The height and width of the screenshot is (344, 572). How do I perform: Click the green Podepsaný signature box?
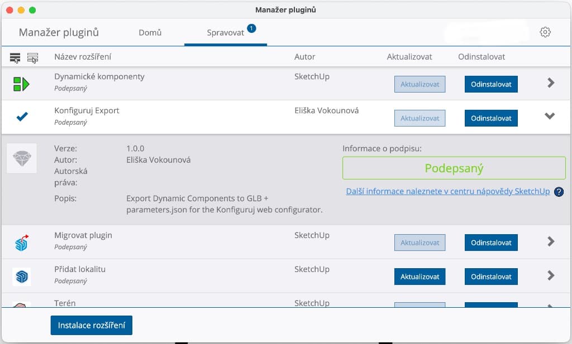(x=454, y=168)
